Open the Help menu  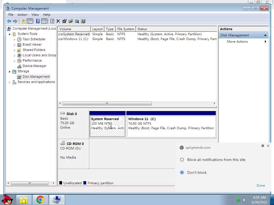pyautogui.click(x=47, y=15)
